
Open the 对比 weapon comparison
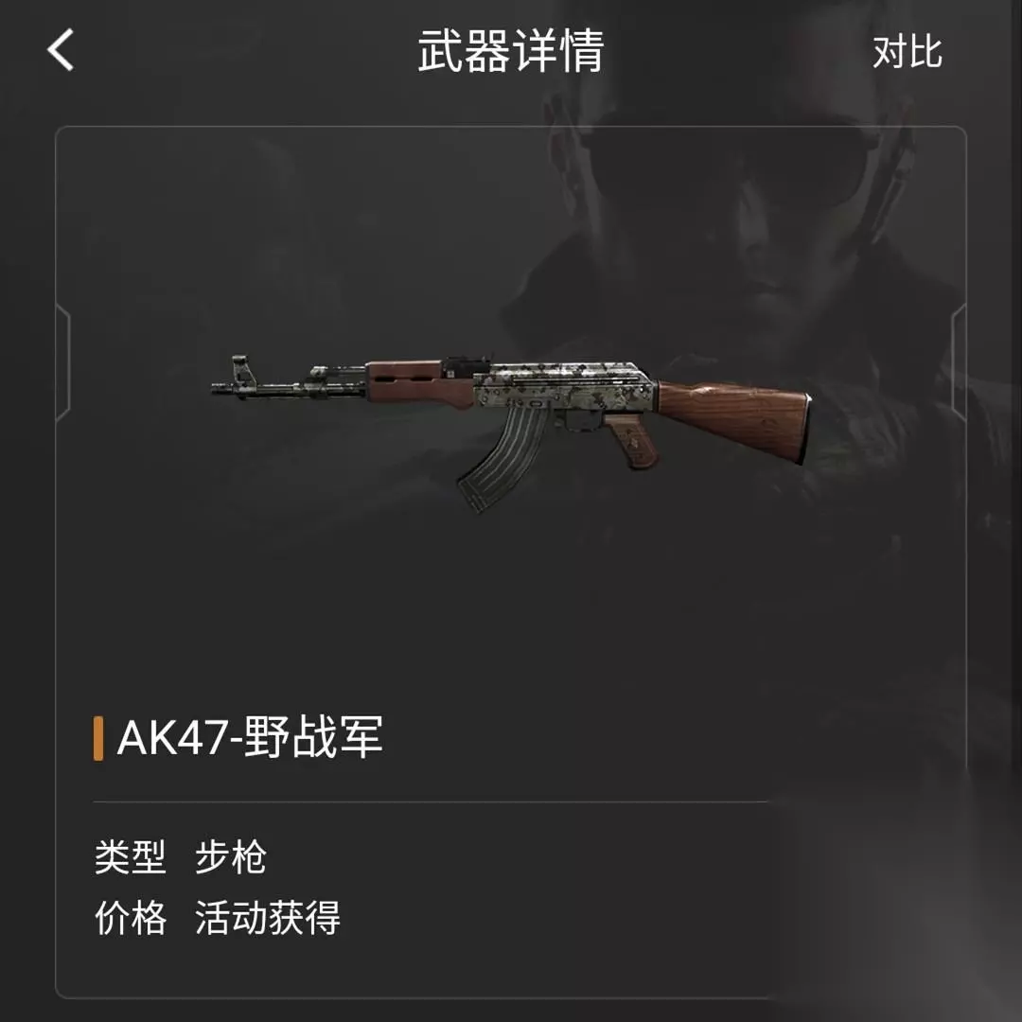[907, 52]
